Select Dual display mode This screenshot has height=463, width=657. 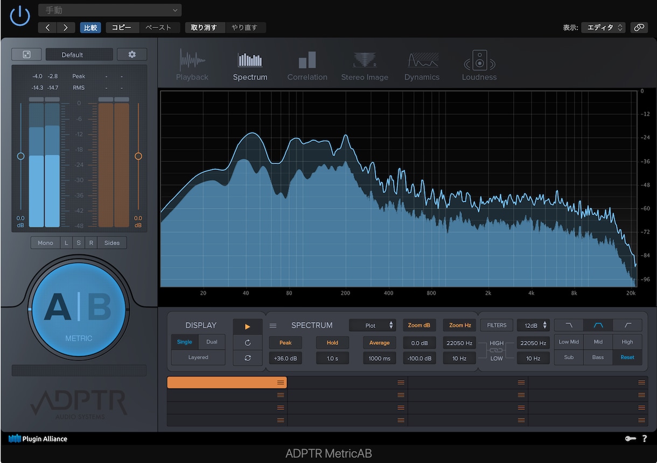(212, 342)
